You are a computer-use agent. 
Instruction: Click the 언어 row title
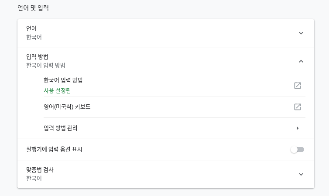pyautogui.click(x=31, y=28)
